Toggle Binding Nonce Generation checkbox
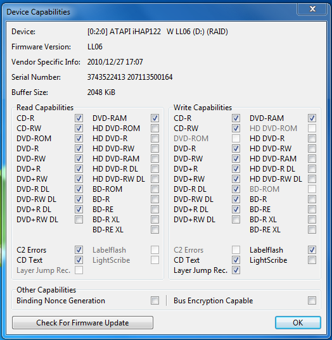 pyautogui.click(x=155, y=301)
